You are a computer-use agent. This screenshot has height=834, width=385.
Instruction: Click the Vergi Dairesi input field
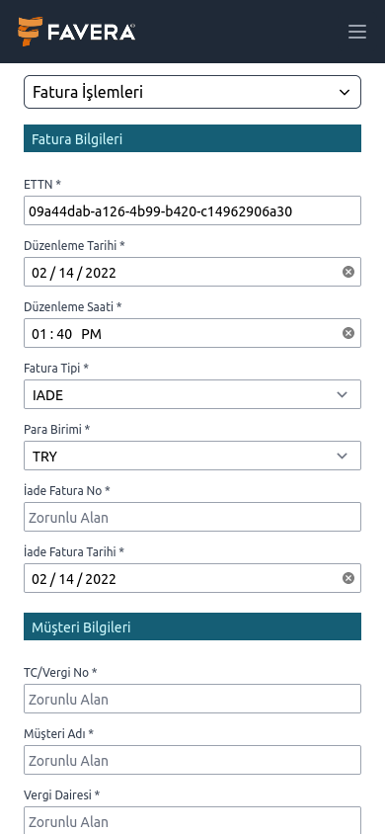(x=192, y=820)
